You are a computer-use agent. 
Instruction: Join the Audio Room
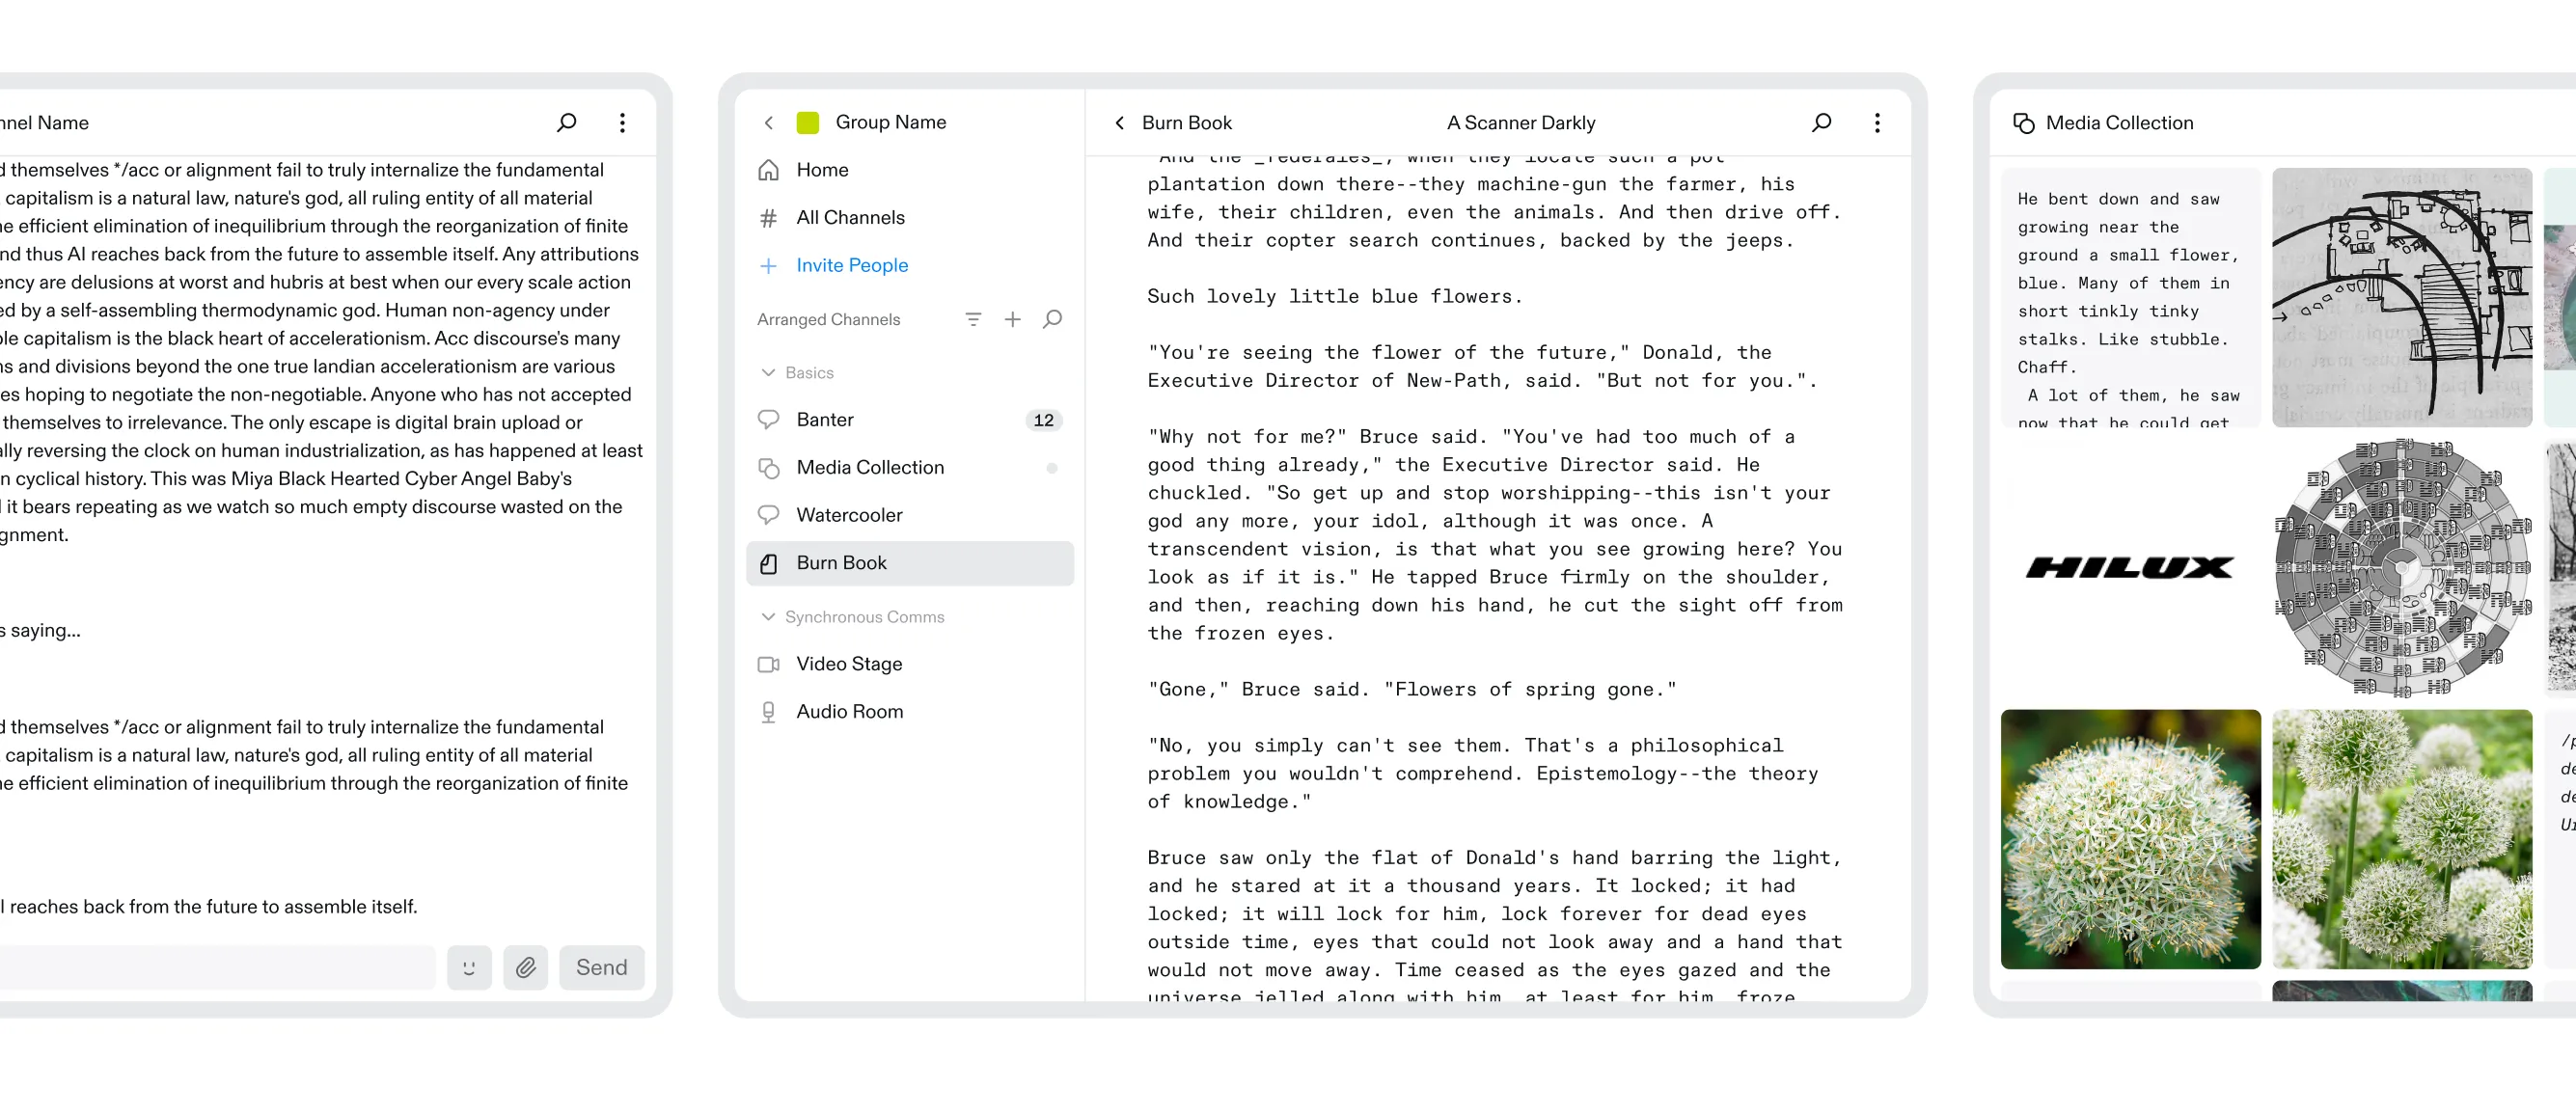pyautogui.click(x=910, y=712)
